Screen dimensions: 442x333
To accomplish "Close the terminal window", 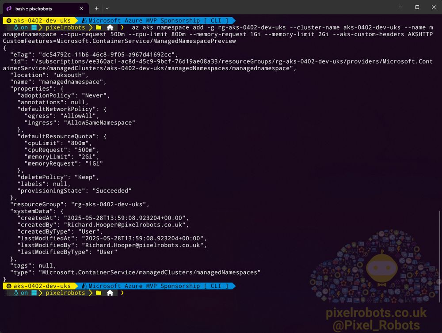I will pyautogui.click(x=434, y=7).
